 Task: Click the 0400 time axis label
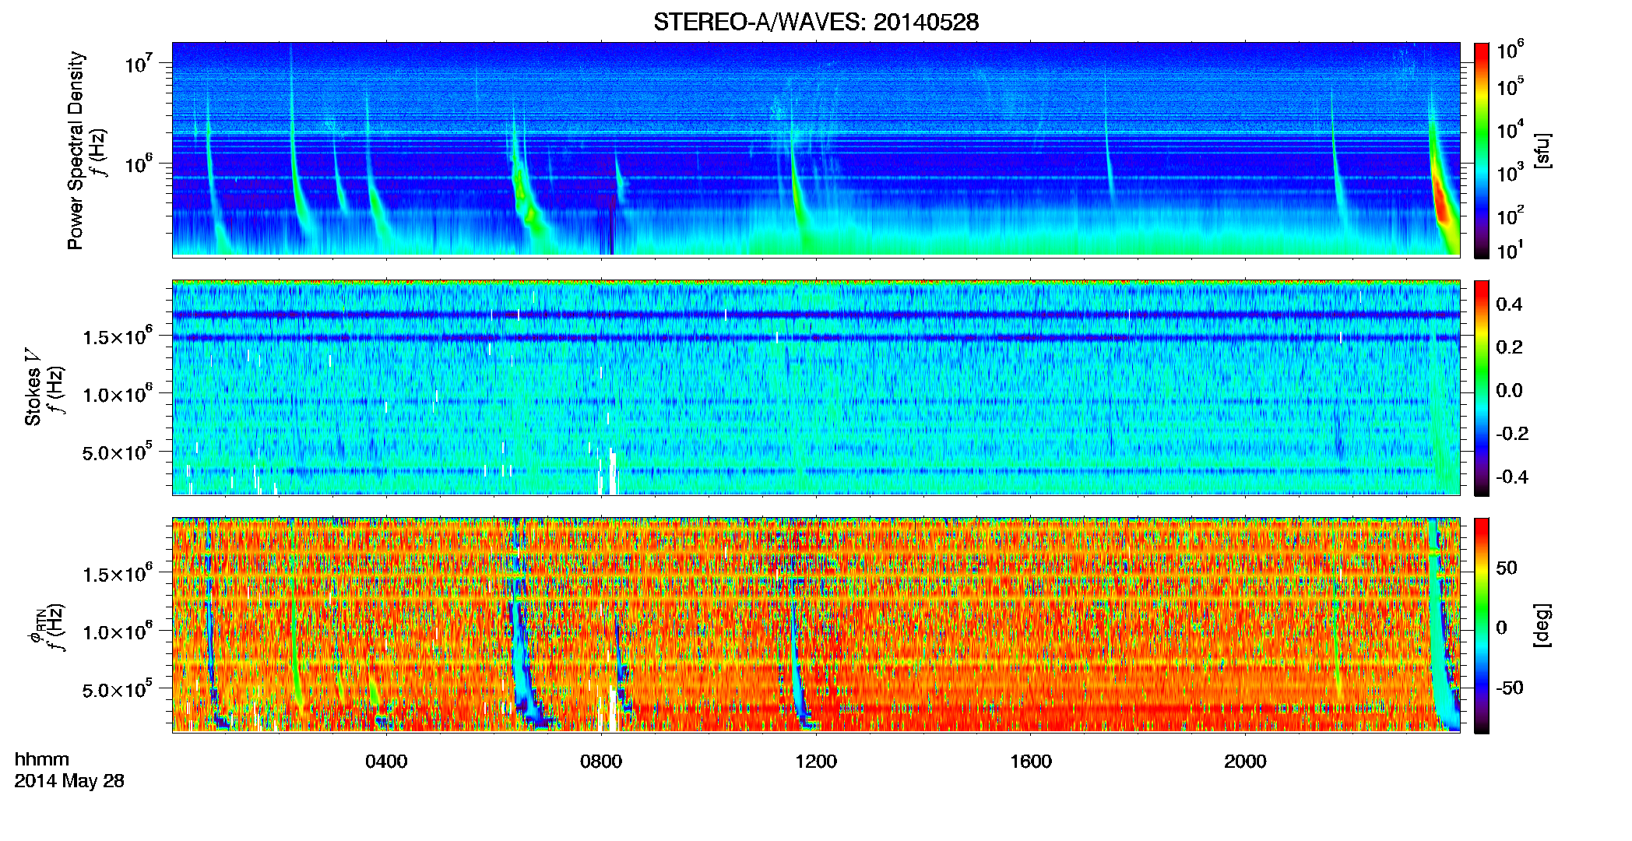386,762
